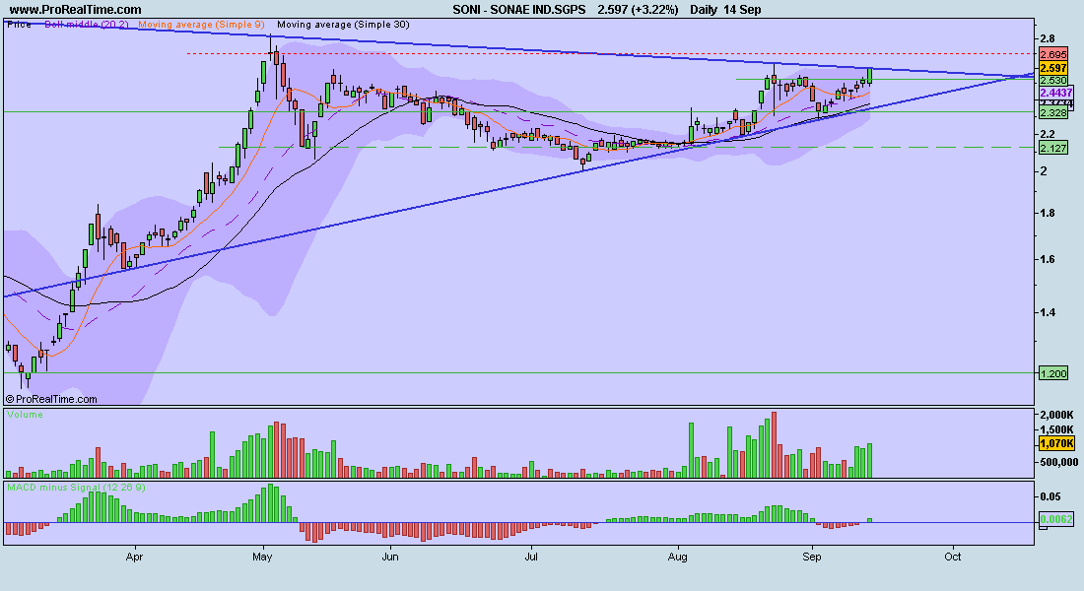Select the Moving average (Simple 9) legend

pos(201,25)
